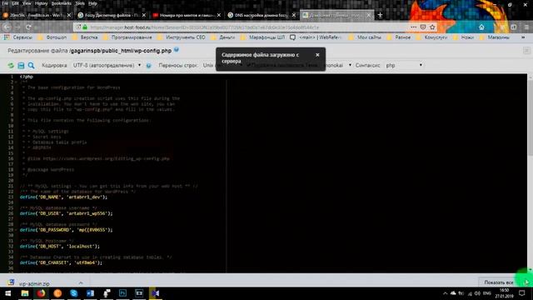The height and width of the screenshot is (300, 533).
Task: Open the Help menu
Action: click(x=92, y=3)
